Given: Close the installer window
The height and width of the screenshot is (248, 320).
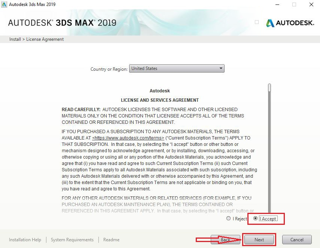Looking at the screenshot, I should pos(311,4).
